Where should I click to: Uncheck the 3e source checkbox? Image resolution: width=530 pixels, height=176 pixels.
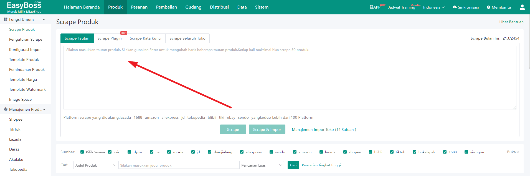(x=152, y=152)
